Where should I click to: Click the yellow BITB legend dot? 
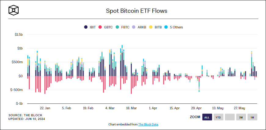pos(151,27)
